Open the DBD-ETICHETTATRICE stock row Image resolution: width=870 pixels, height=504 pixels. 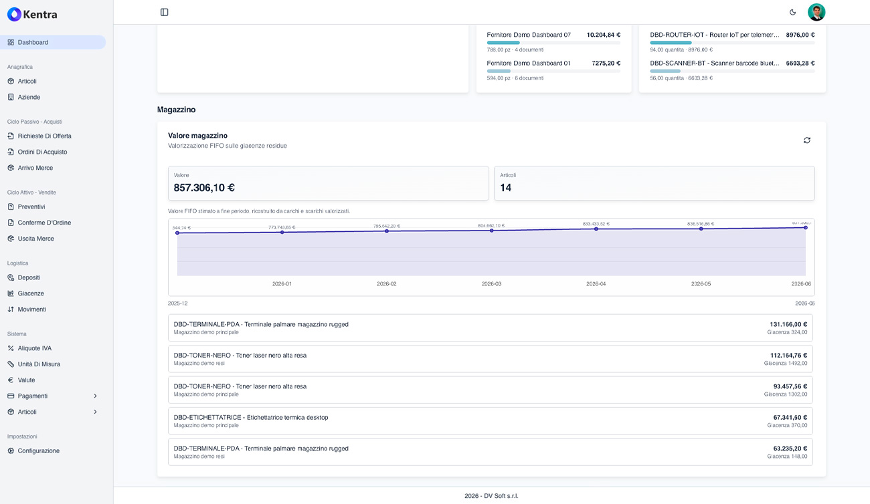coord(491,421)
